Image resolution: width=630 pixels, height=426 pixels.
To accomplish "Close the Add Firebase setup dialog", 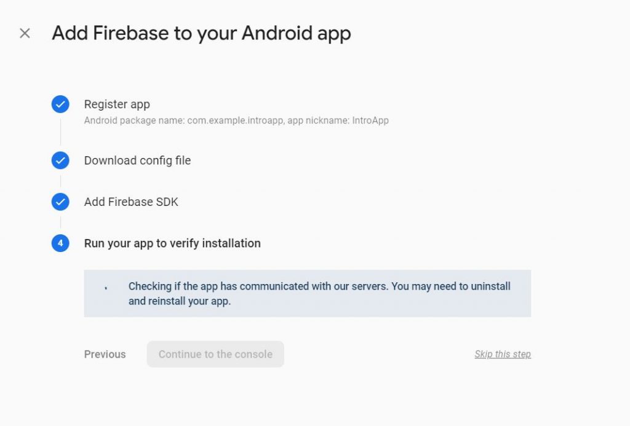I will (x=25, y=33).
